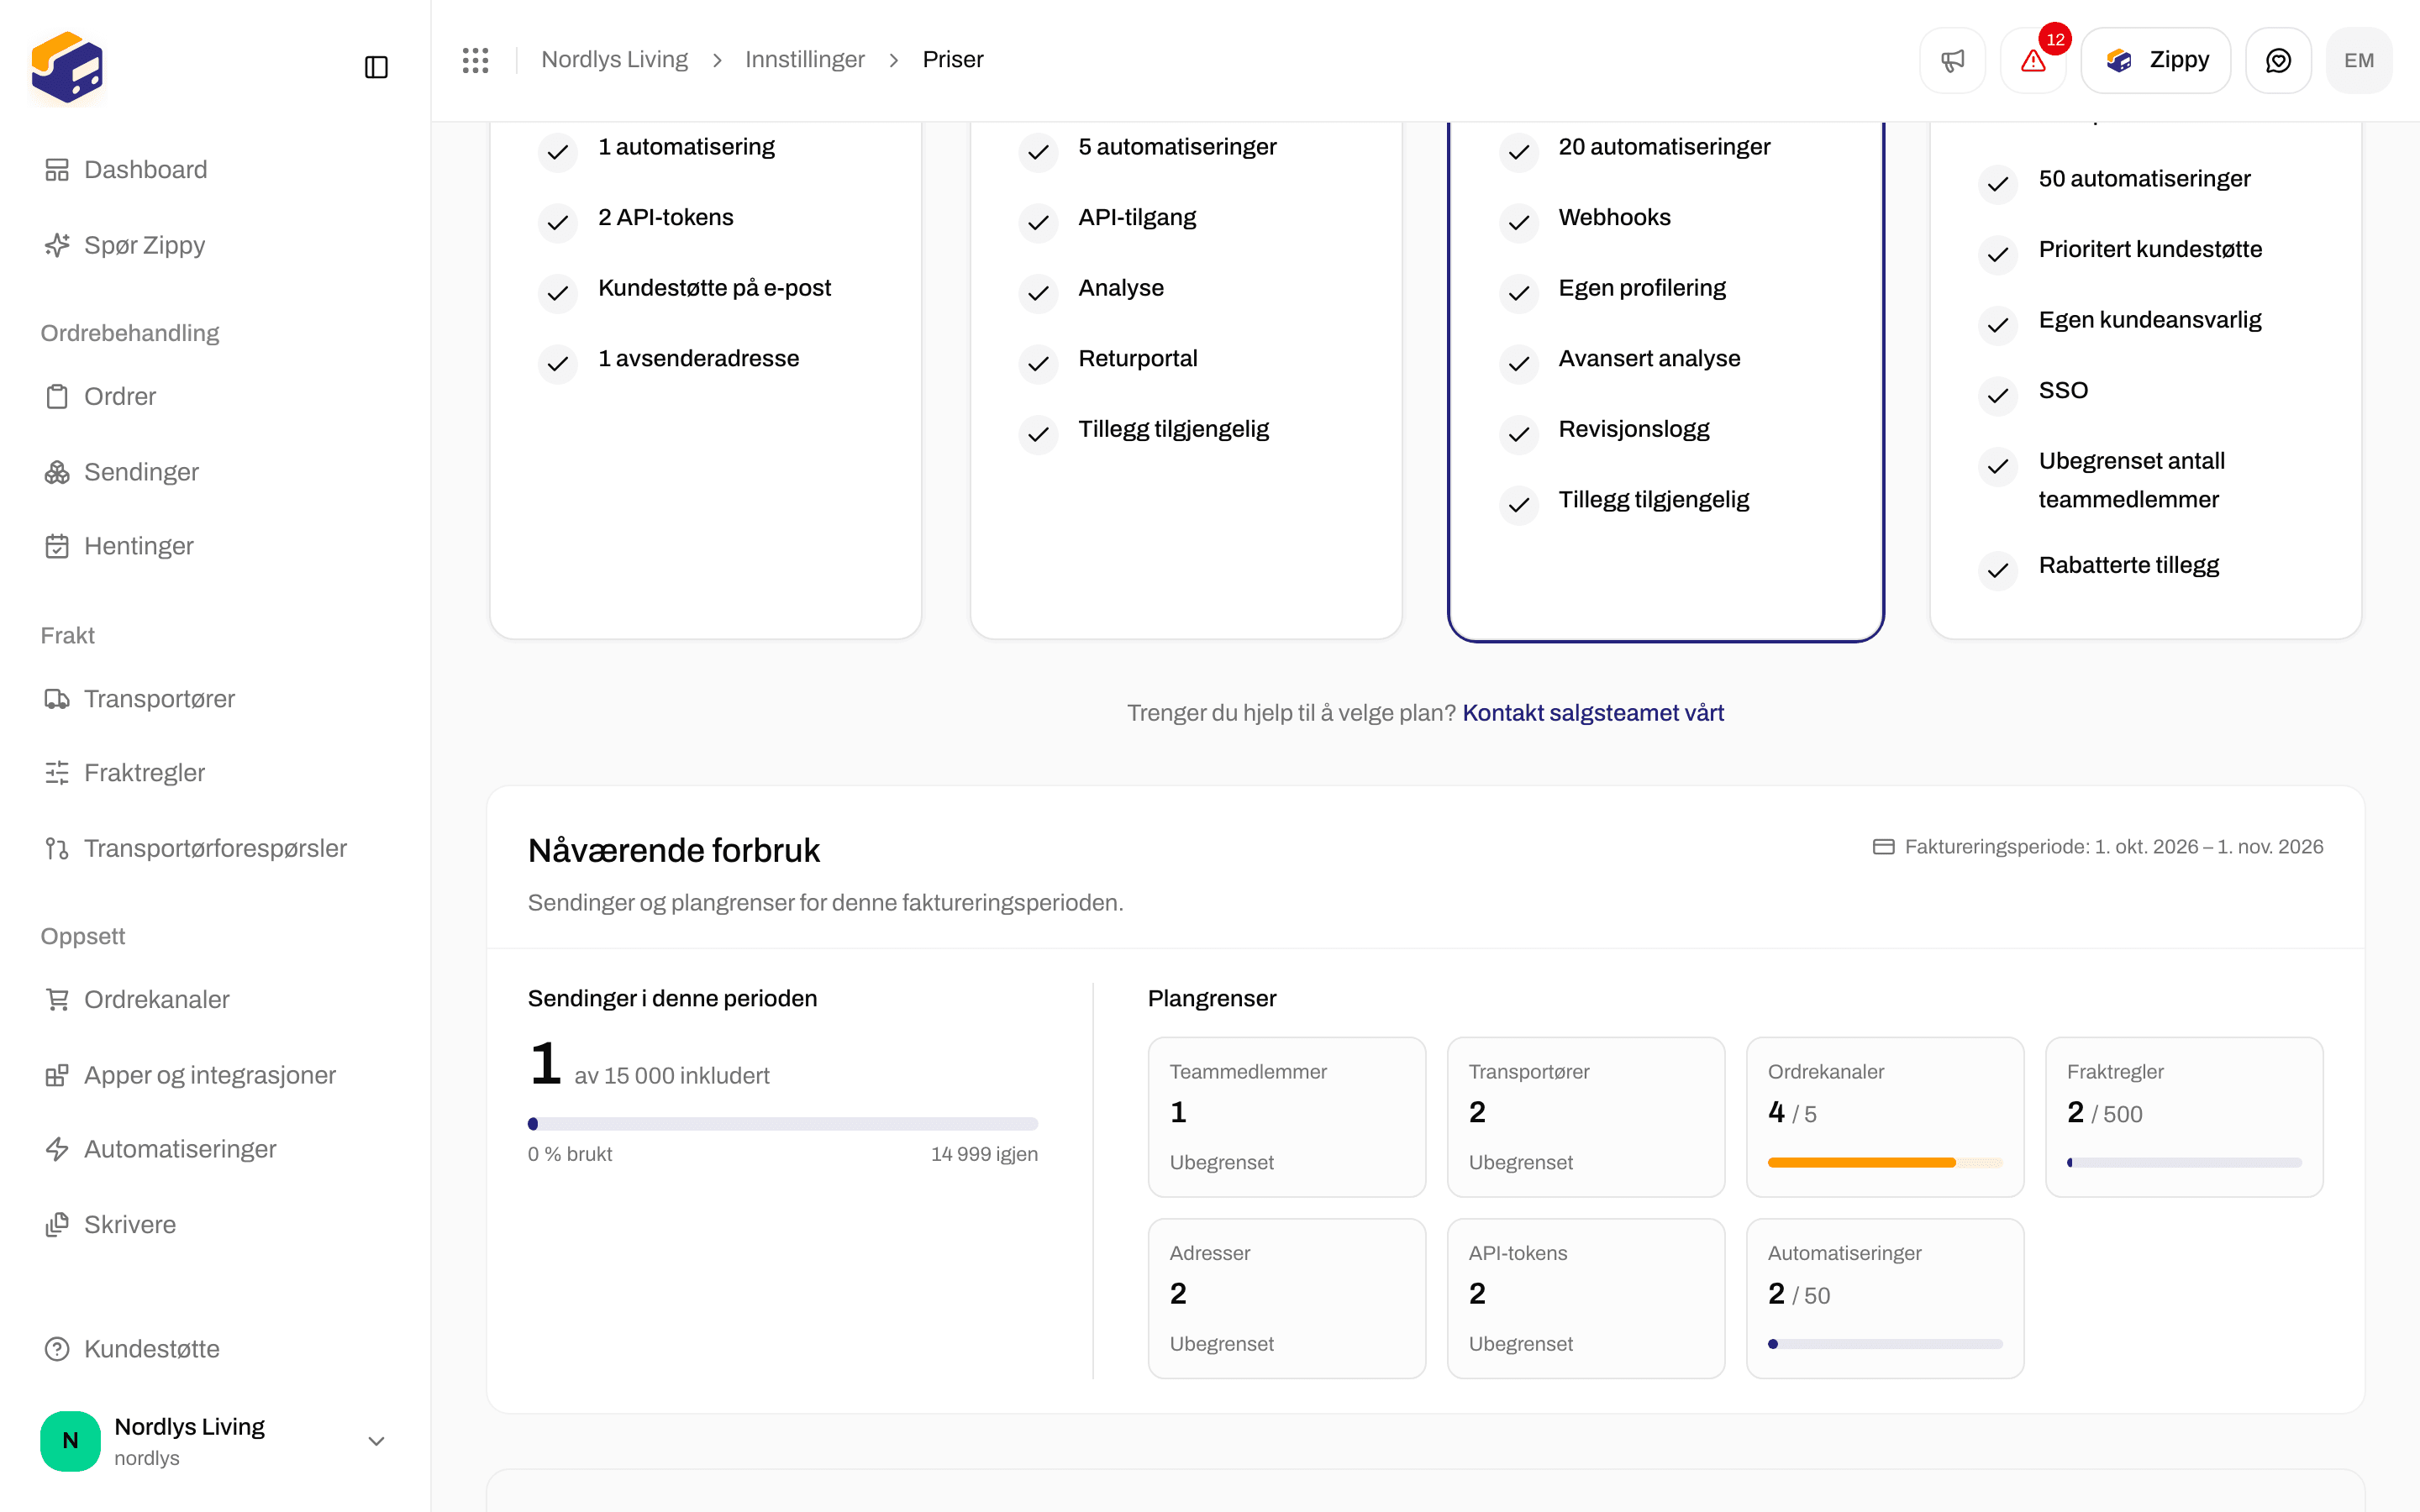Click the Returportal feature text
Image resolution: width=2420 pixels, height=1512 pixels.
pos(1137,359)
